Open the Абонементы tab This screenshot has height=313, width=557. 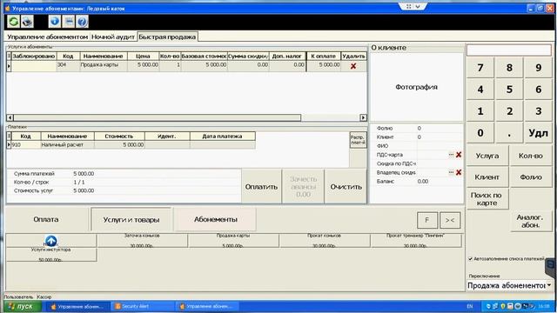pyautogui.click(x=216, y=219)
